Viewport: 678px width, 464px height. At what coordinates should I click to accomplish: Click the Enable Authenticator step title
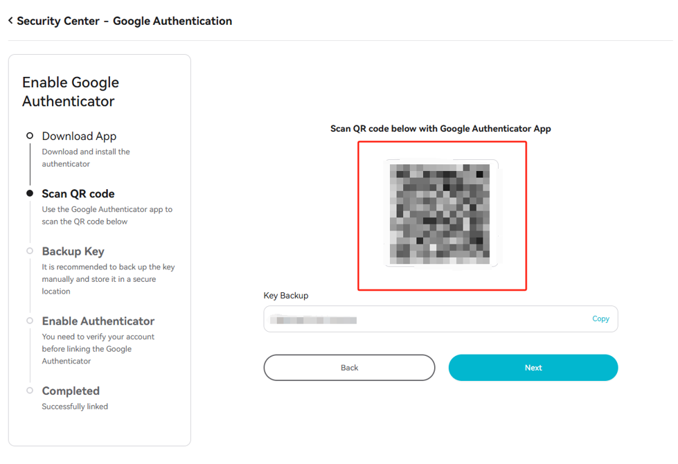click(98, 321)
